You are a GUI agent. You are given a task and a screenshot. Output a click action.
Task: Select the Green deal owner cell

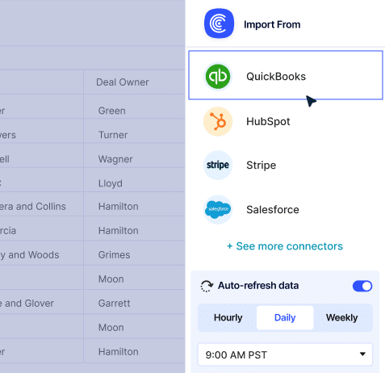(134, 107)
